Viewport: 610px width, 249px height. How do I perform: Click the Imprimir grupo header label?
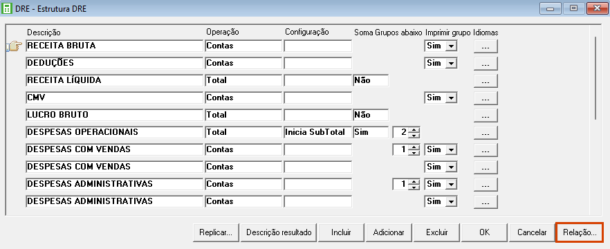point(447,33)
